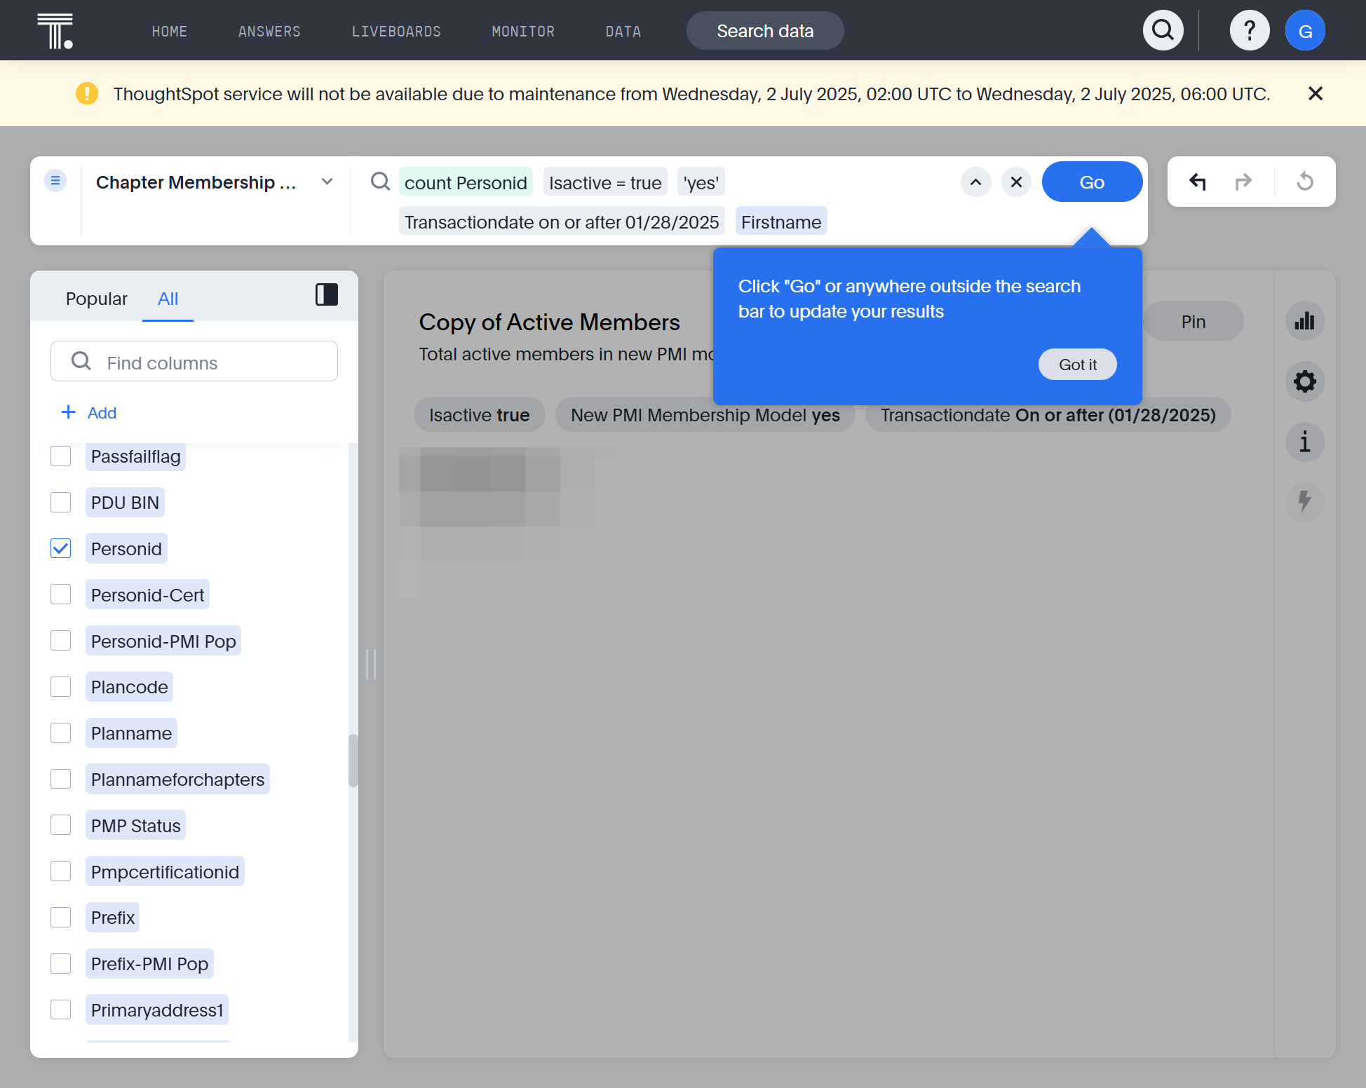Viewport: 1366px width, 1088px height.
Task: Click the undo arrow icon
Action: 1198,182
